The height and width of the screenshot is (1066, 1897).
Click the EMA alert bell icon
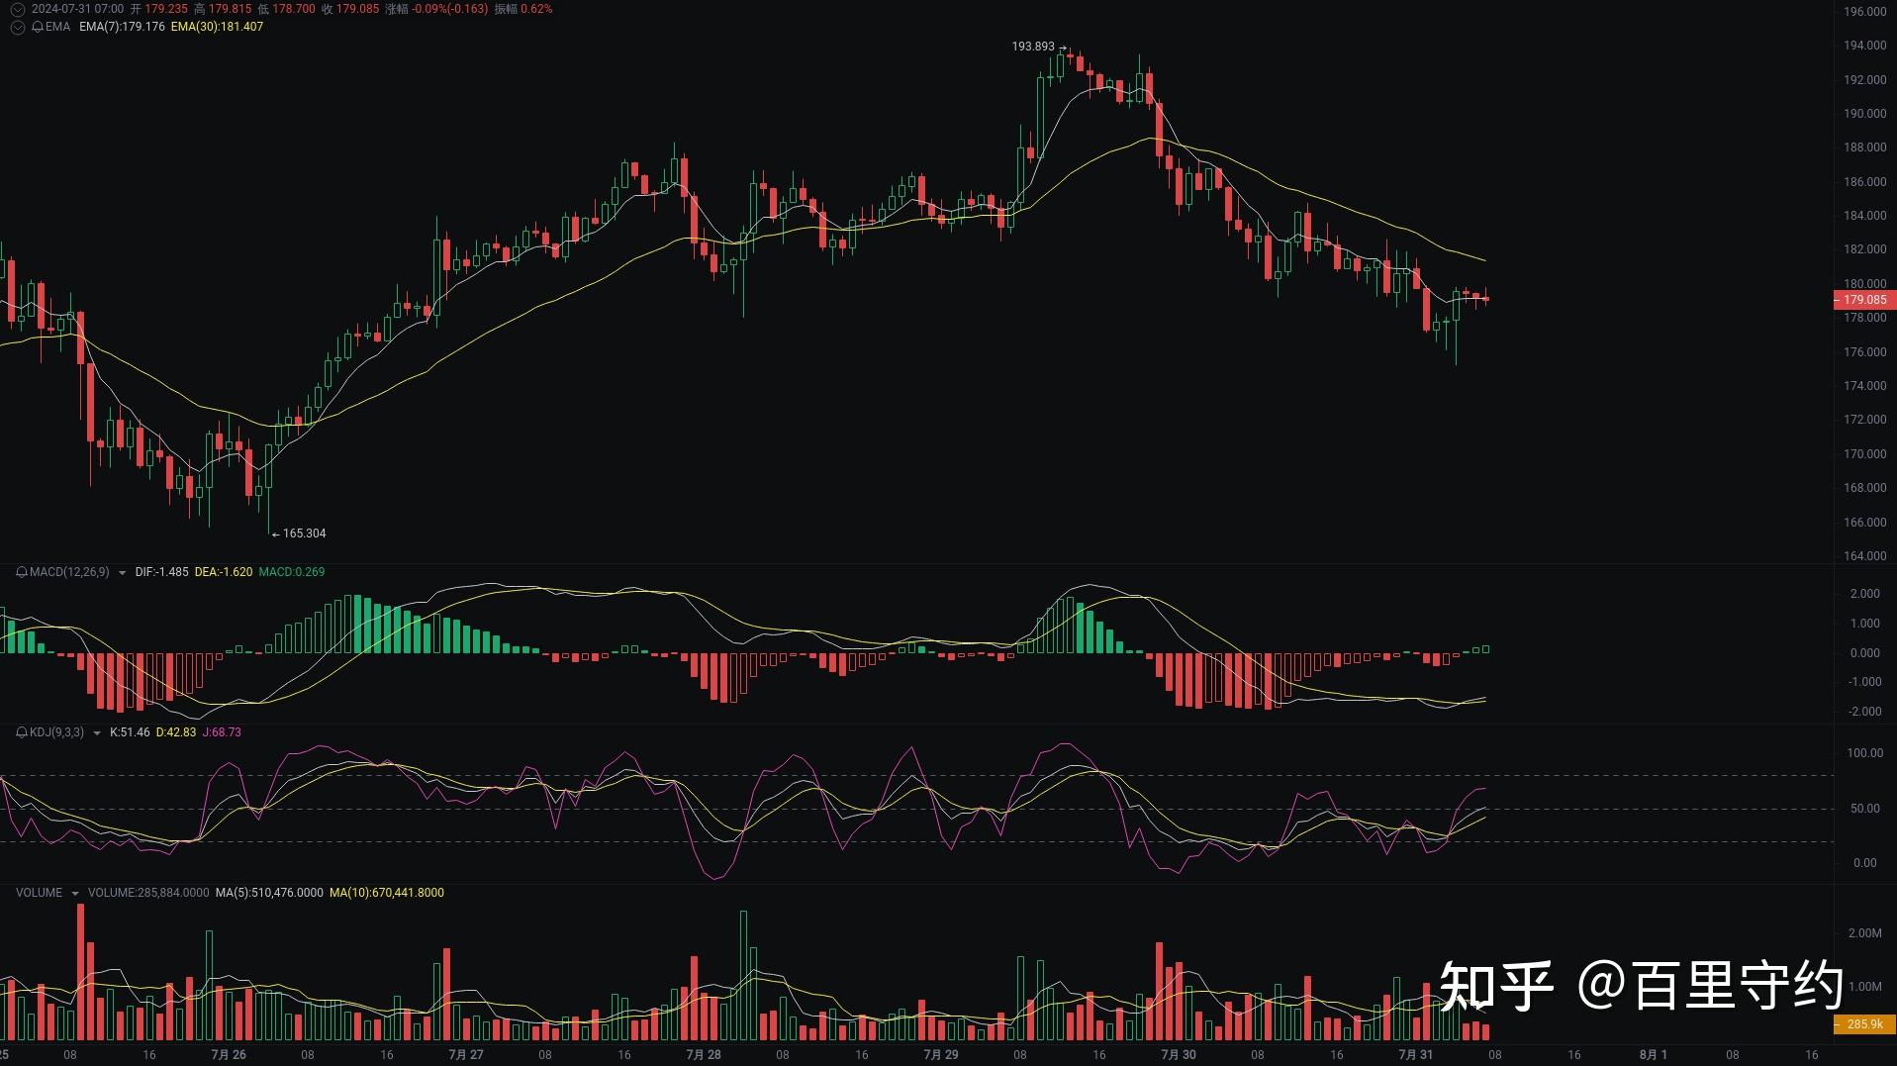(x=38, y=27)
